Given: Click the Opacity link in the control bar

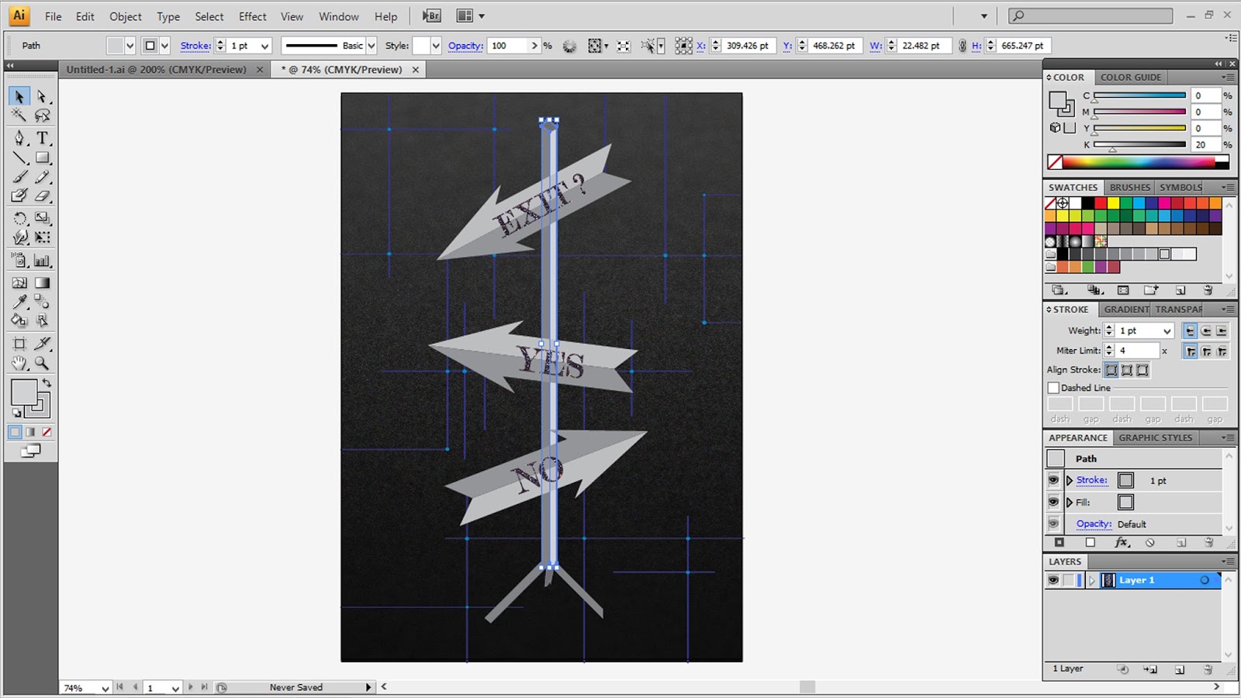Looking at the screenshot, I should tap(465, 45).
